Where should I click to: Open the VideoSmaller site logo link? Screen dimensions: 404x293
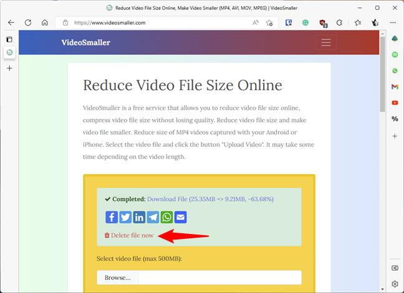click(x=86, y=42)
